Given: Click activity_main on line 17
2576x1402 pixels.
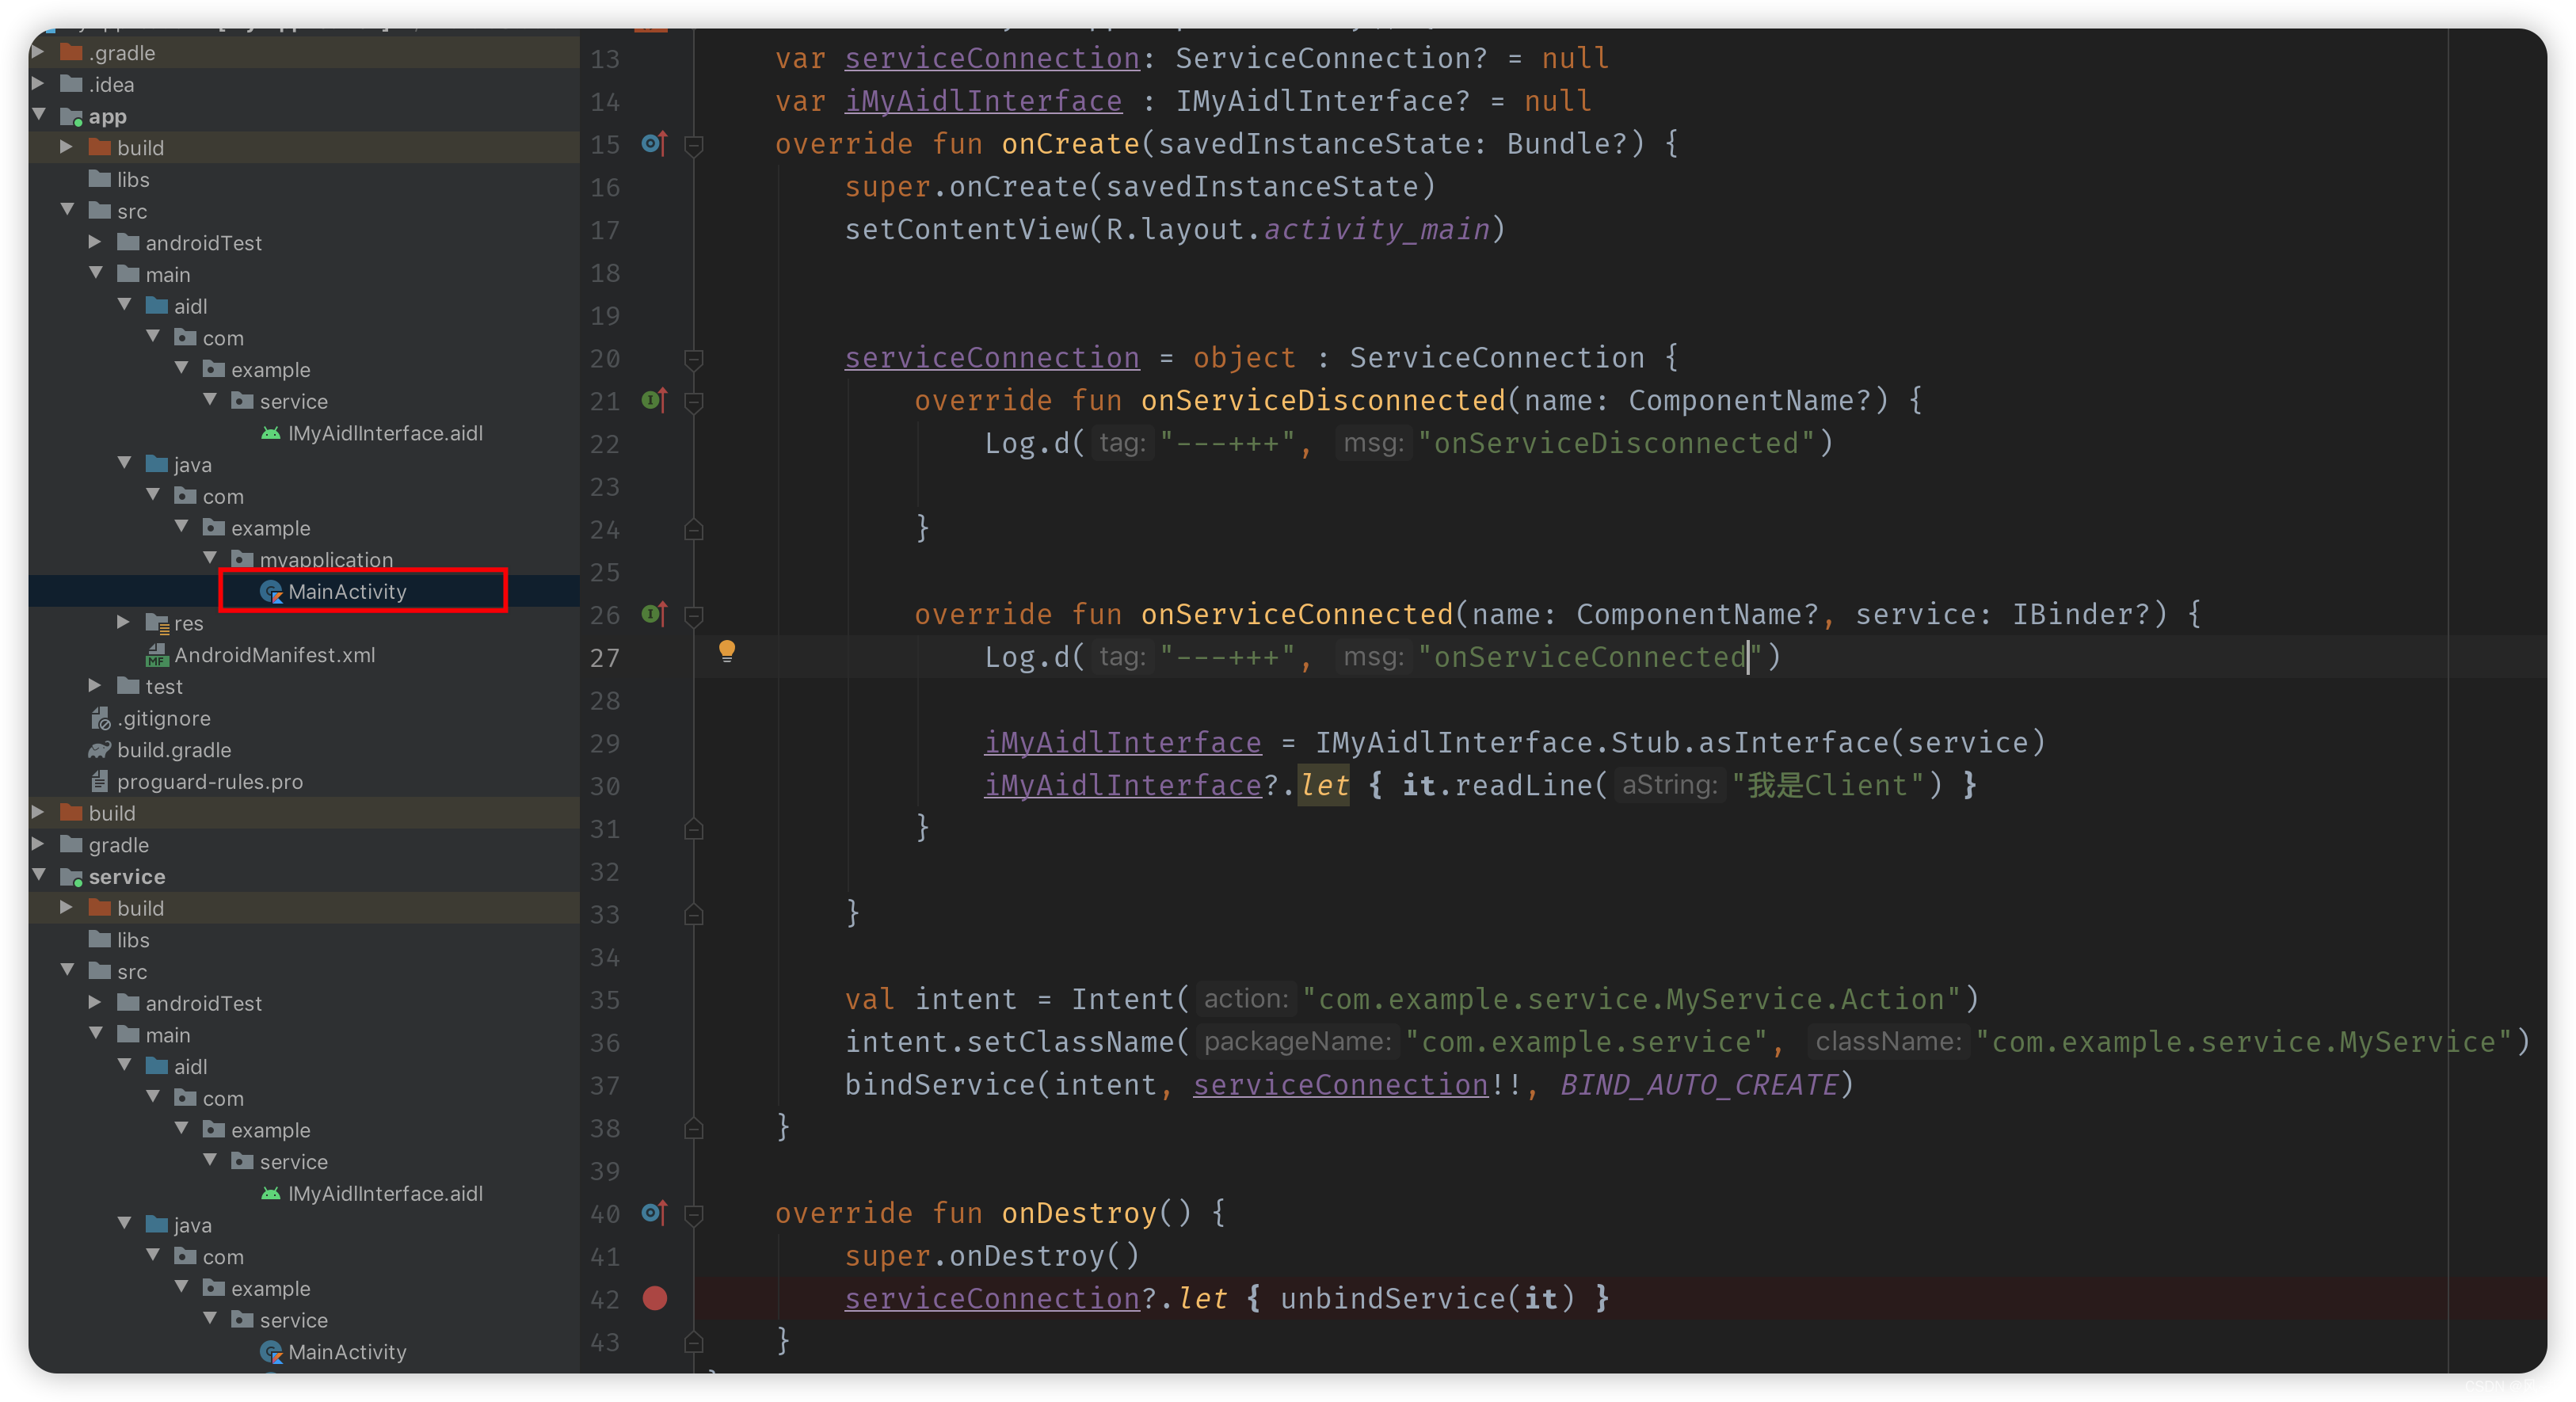Looking at the screenshot, I should tap(1377, 230).
